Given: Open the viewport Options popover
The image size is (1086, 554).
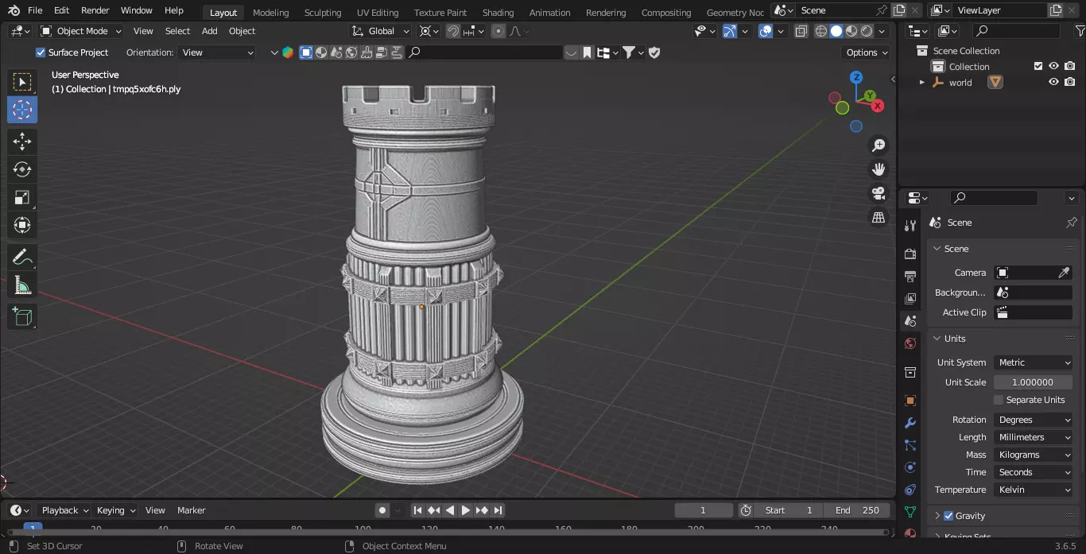Looking at the screenshot, I should click(x=867, y=52).
